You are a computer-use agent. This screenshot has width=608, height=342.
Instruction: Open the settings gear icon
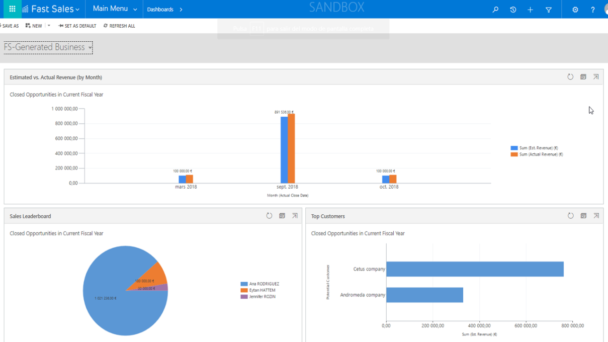click(575, 10)
